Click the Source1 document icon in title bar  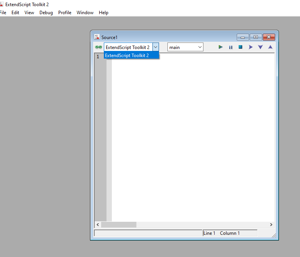97,37
